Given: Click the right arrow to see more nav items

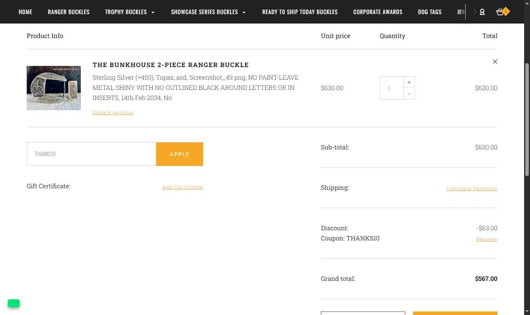Looking at the screenshot, I should (475, 12).
